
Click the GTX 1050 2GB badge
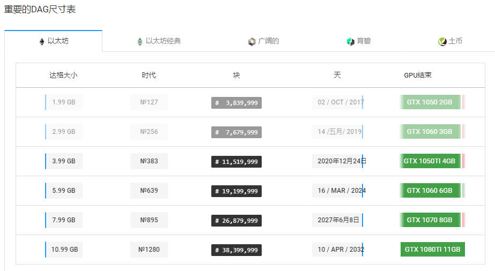click(430, 102)
